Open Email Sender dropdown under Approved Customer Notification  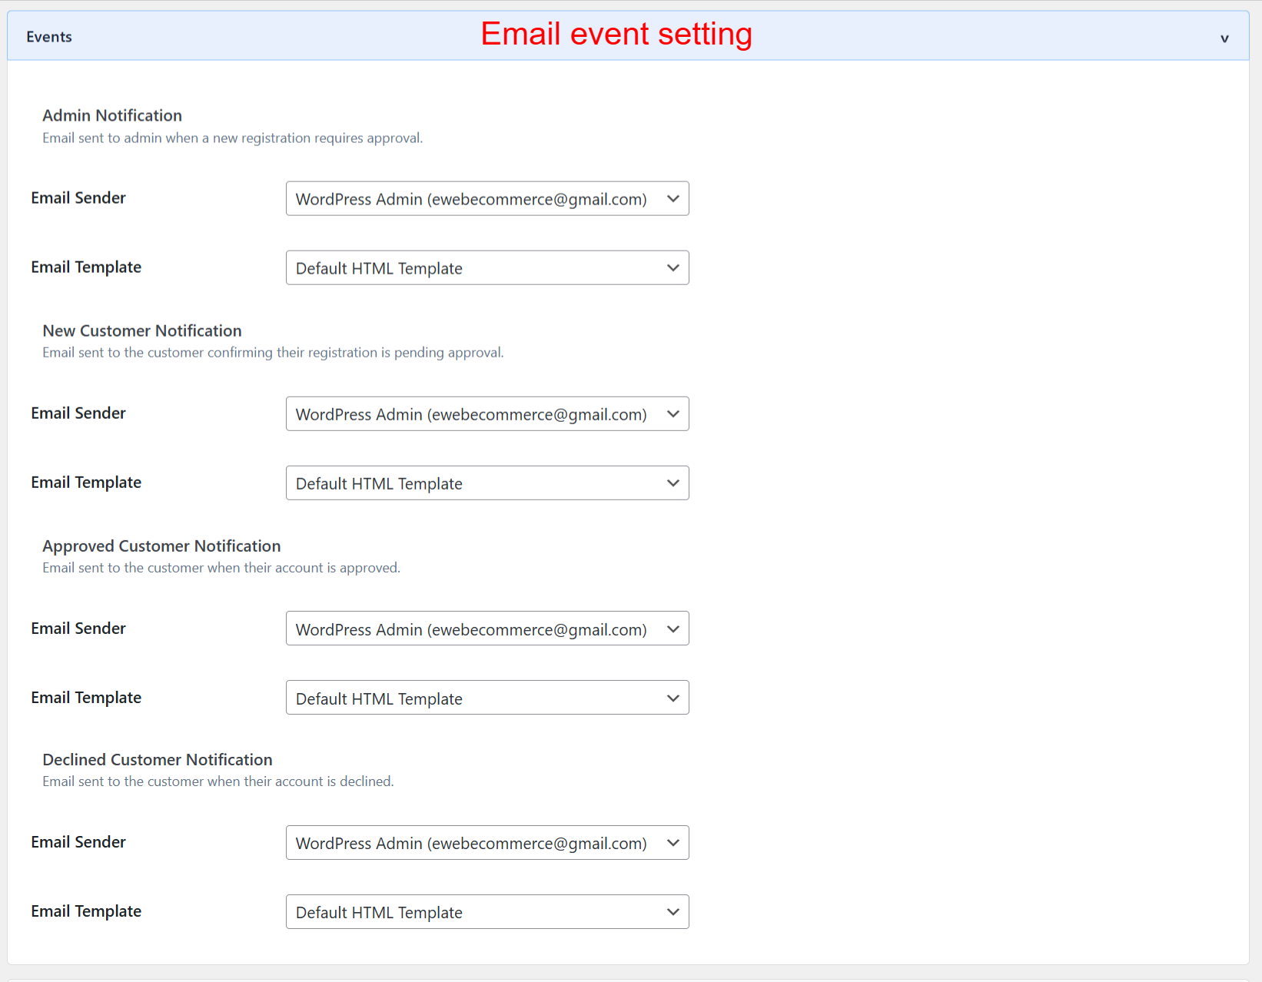pos(487,628)
